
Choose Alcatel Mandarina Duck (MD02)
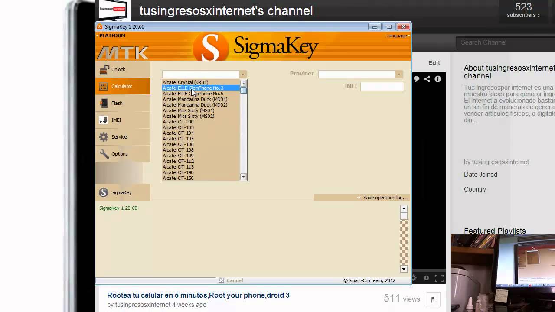201,105
